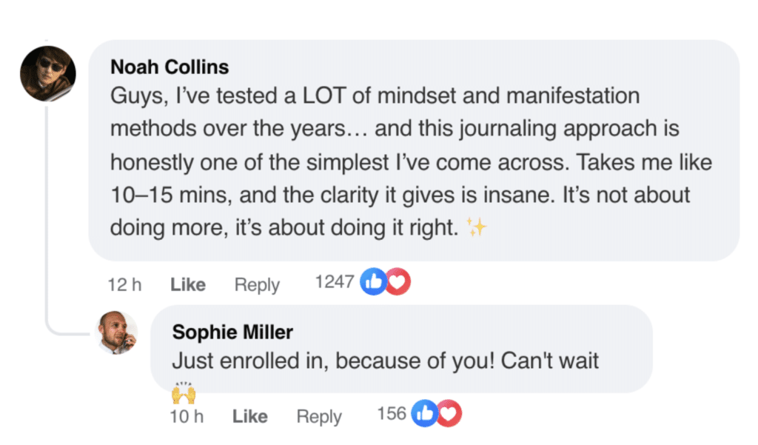
Task: Click the 10 h timestamp
Action: pyautogui.click(x=187, y=416)
